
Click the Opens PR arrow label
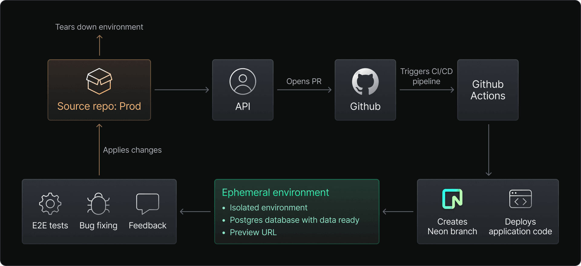pyautogui.click(x=304, y=81)
